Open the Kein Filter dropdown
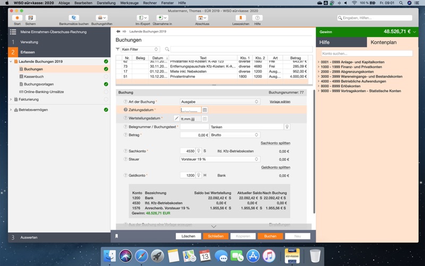The image size is (425, 266). (140, 49)
